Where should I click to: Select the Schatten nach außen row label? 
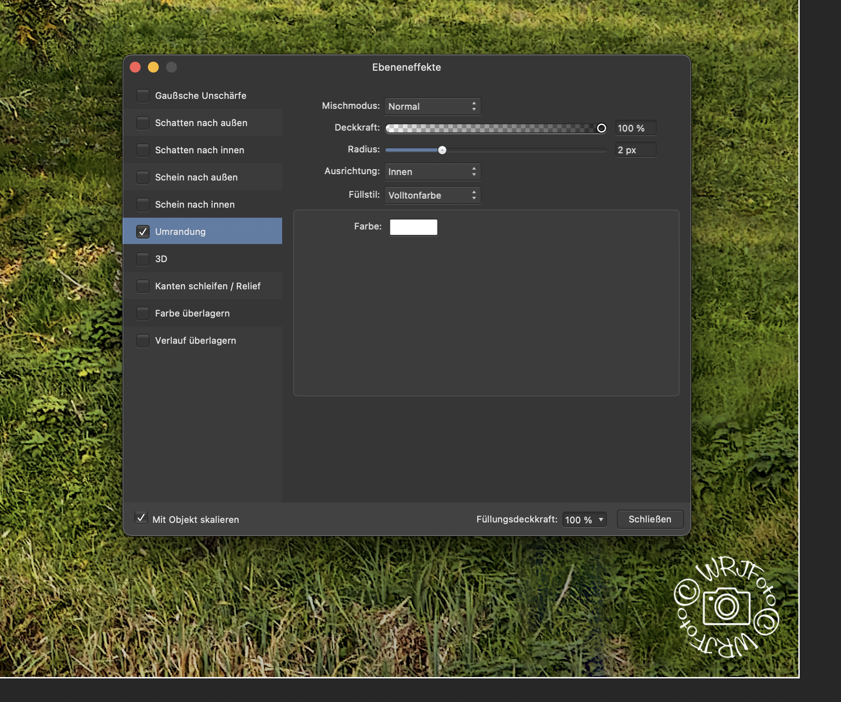[x=201, y=123]
